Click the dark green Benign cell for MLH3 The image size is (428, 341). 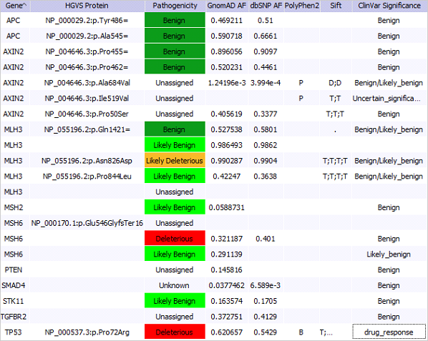coord(175,129)
